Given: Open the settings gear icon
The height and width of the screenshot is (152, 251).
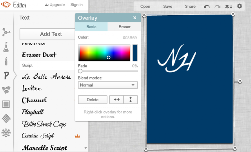Looking at the screenshot, I should 240,6.
